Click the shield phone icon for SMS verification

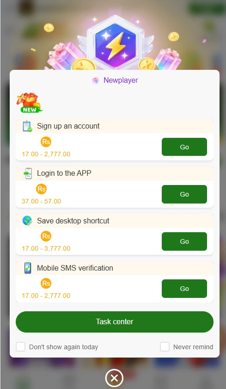(28, 268)
